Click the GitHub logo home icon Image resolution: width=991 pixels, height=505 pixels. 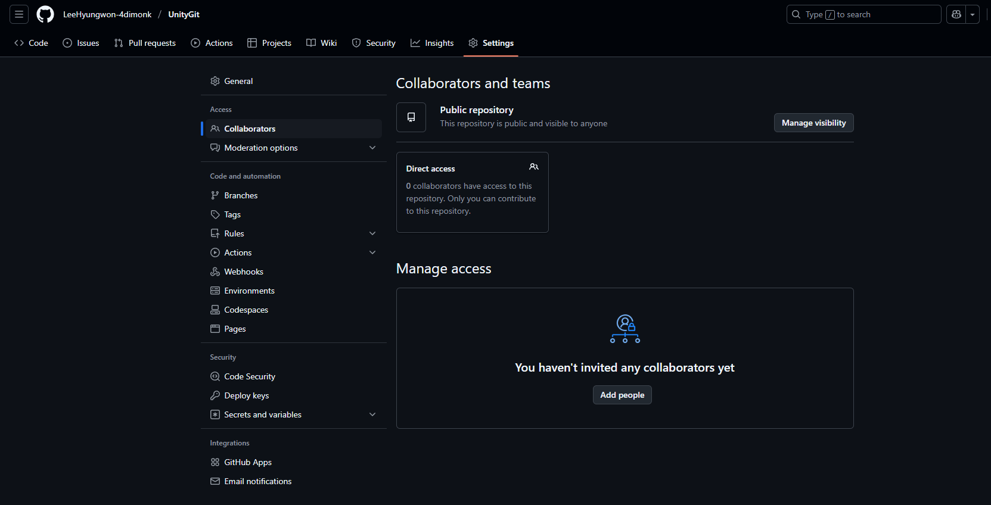tap(45, 14)
